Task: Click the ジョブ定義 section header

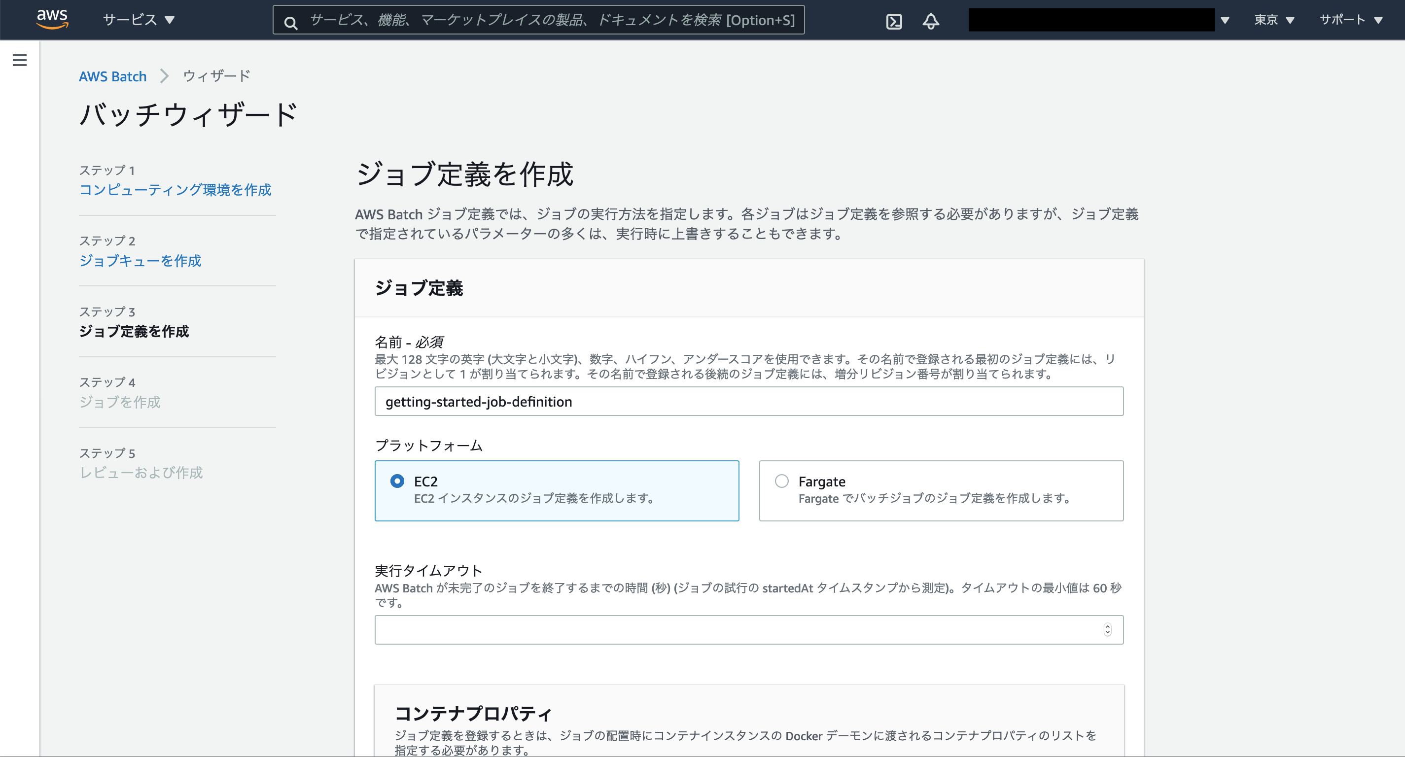Action: pos(419,288)
